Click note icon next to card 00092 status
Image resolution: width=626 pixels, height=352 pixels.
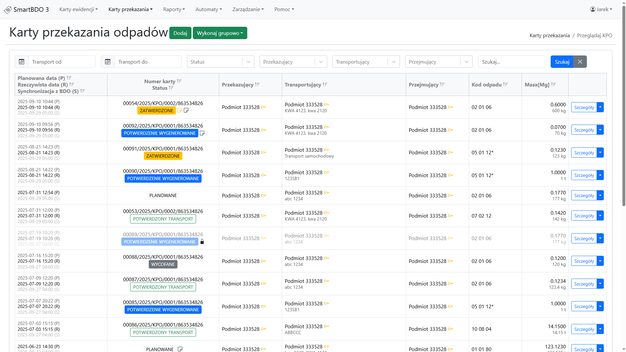202,133
